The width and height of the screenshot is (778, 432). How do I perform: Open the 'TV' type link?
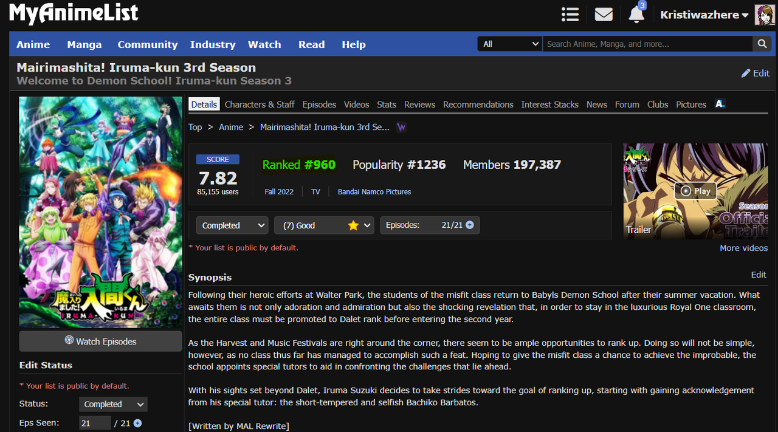(x=315, y=191)
